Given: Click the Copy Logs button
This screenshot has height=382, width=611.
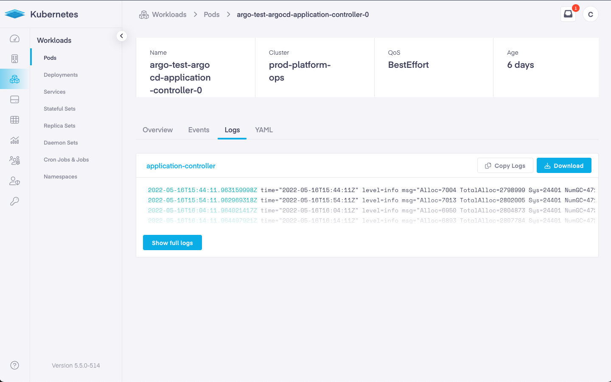Looking at the screenshot, I should pyautogui.click(x=505, y=166).
